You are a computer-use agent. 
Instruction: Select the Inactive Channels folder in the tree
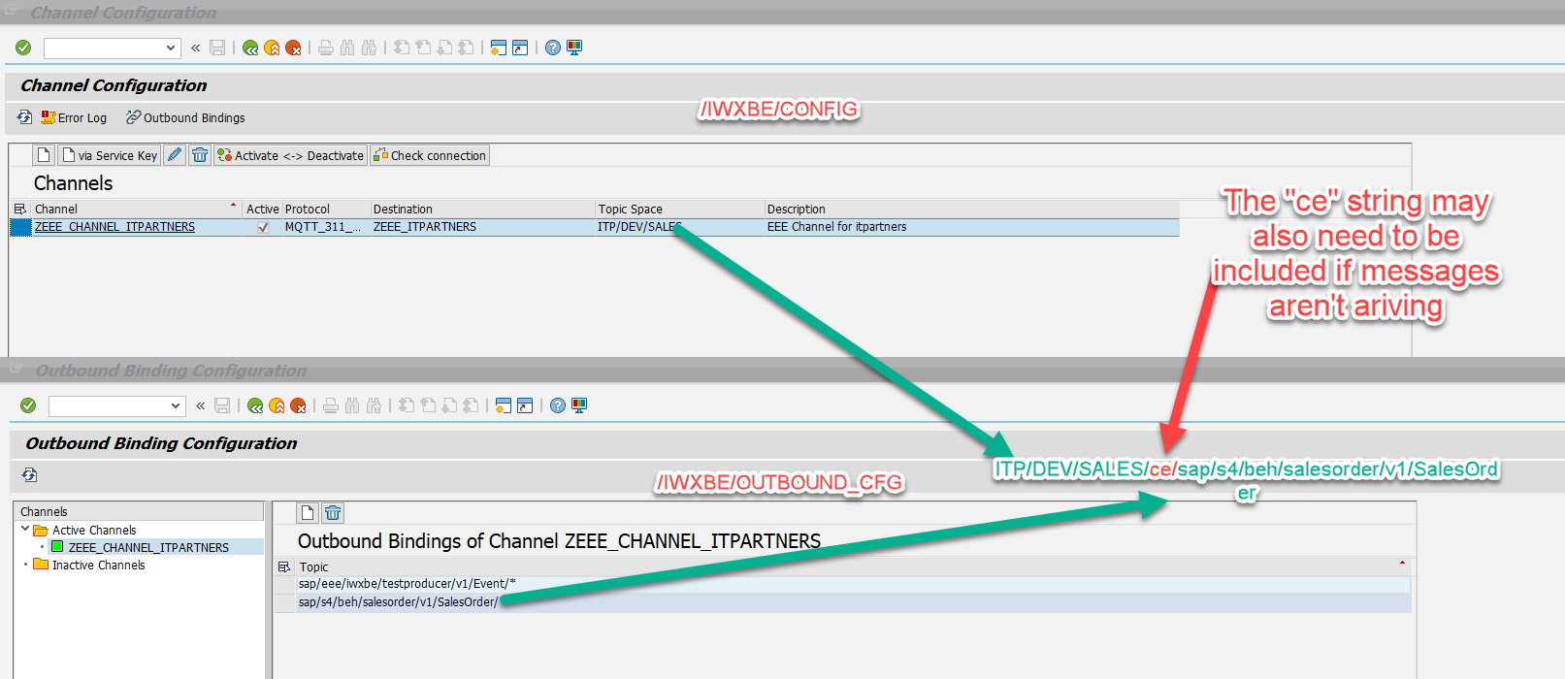tap(97, 565)
